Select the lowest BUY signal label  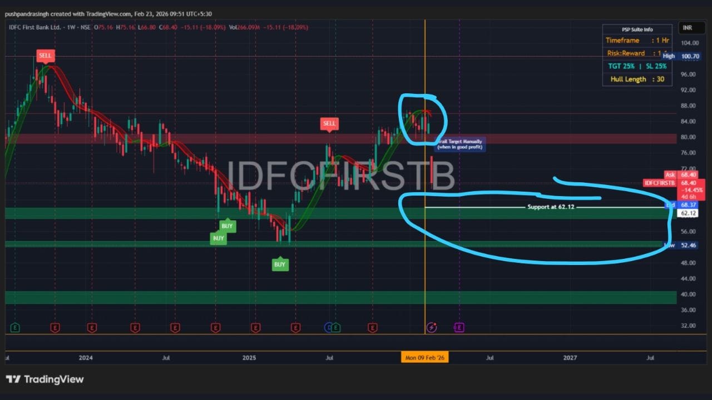[x=280, y=264]
